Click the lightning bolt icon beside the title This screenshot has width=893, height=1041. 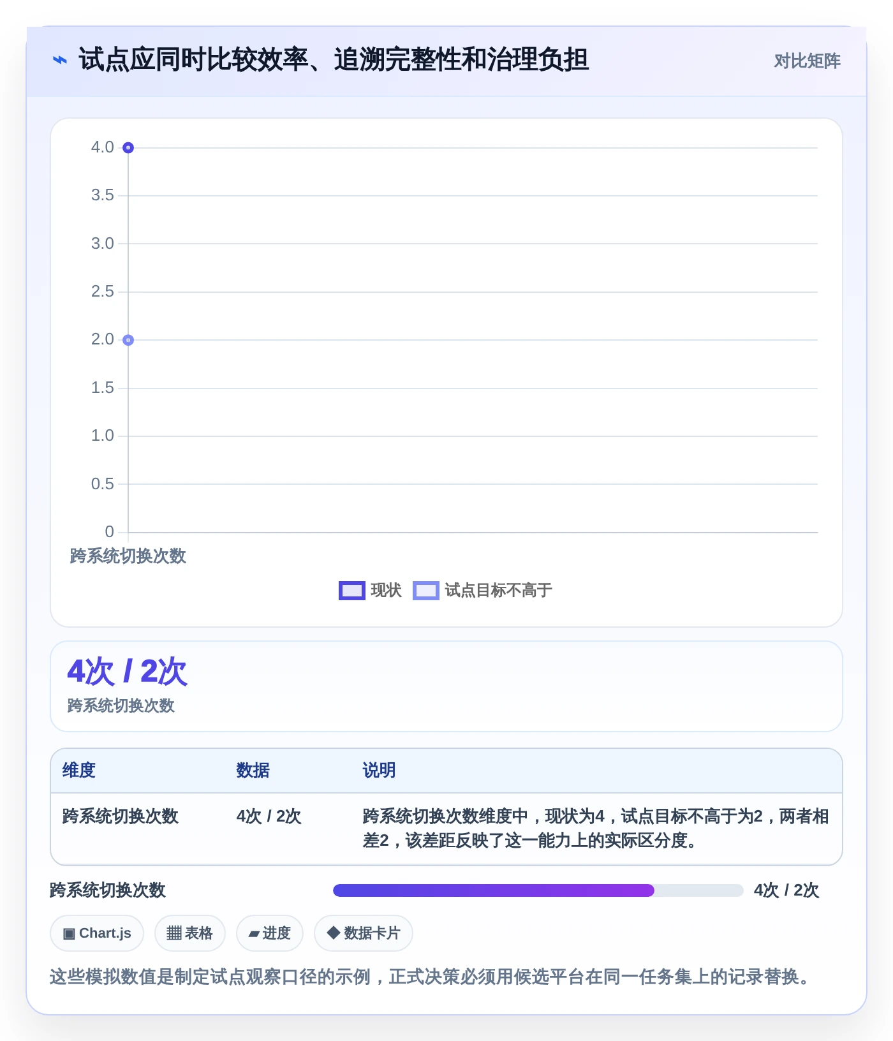59,61
